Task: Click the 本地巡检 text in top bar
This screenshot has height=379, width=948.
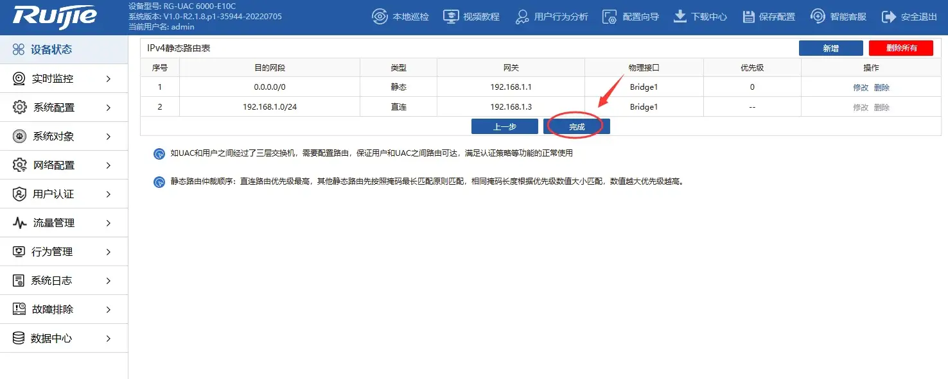Action: [411, 17]
